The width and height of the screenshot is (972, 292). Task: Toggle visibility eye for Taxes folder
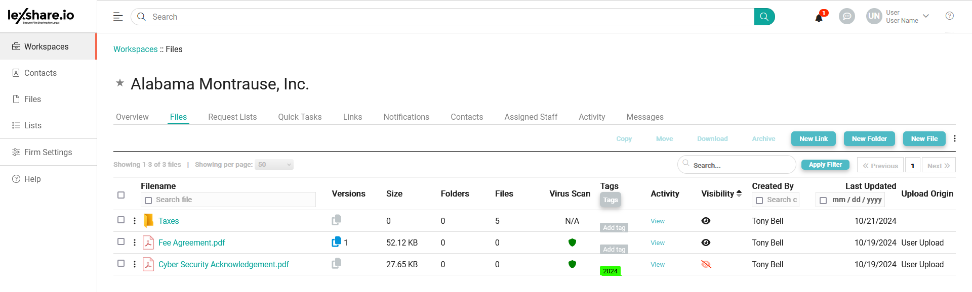(x=706, y=221)
